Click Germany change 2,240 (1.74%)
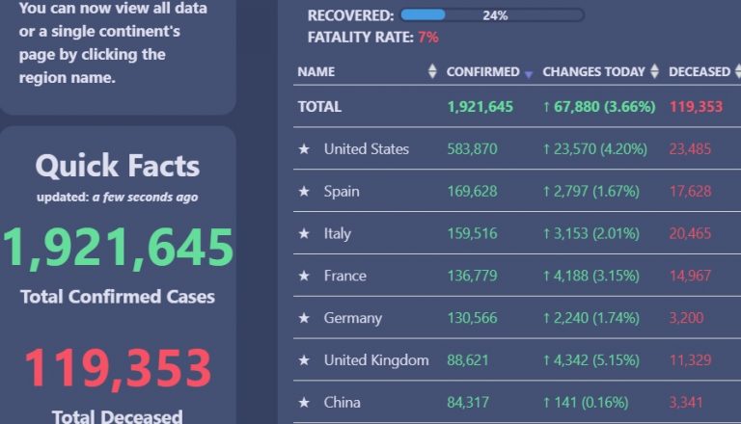 (x=591, y=318)
